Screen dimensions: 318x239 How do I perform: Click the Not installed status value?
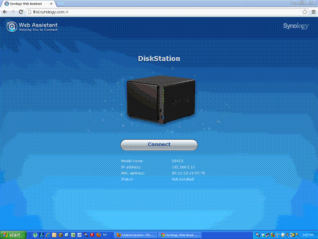(182, 179)
